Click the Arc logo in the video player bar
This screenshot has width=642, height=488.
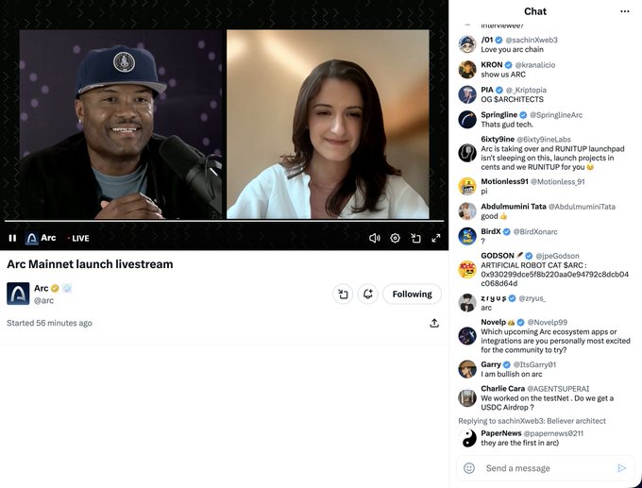[x=32, y=238]
